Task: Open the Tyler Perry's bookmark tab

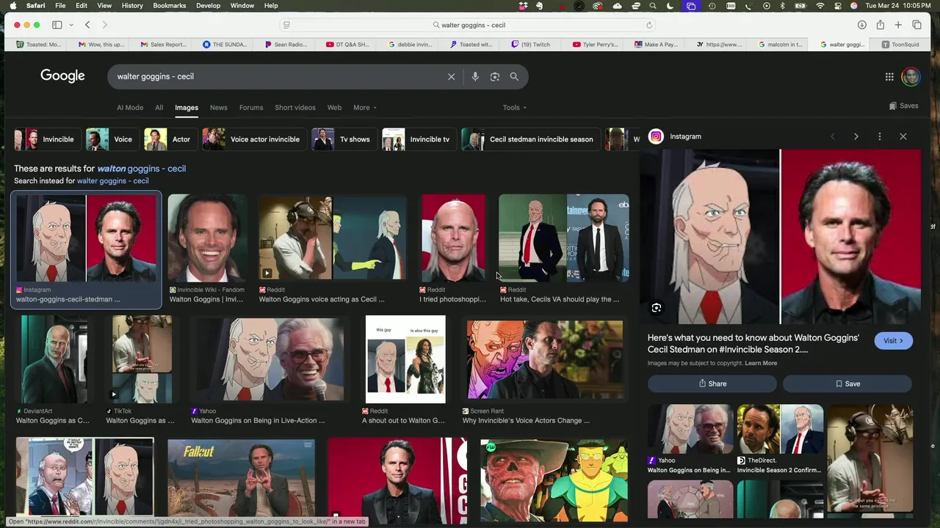Action: (x=595, y=45)
